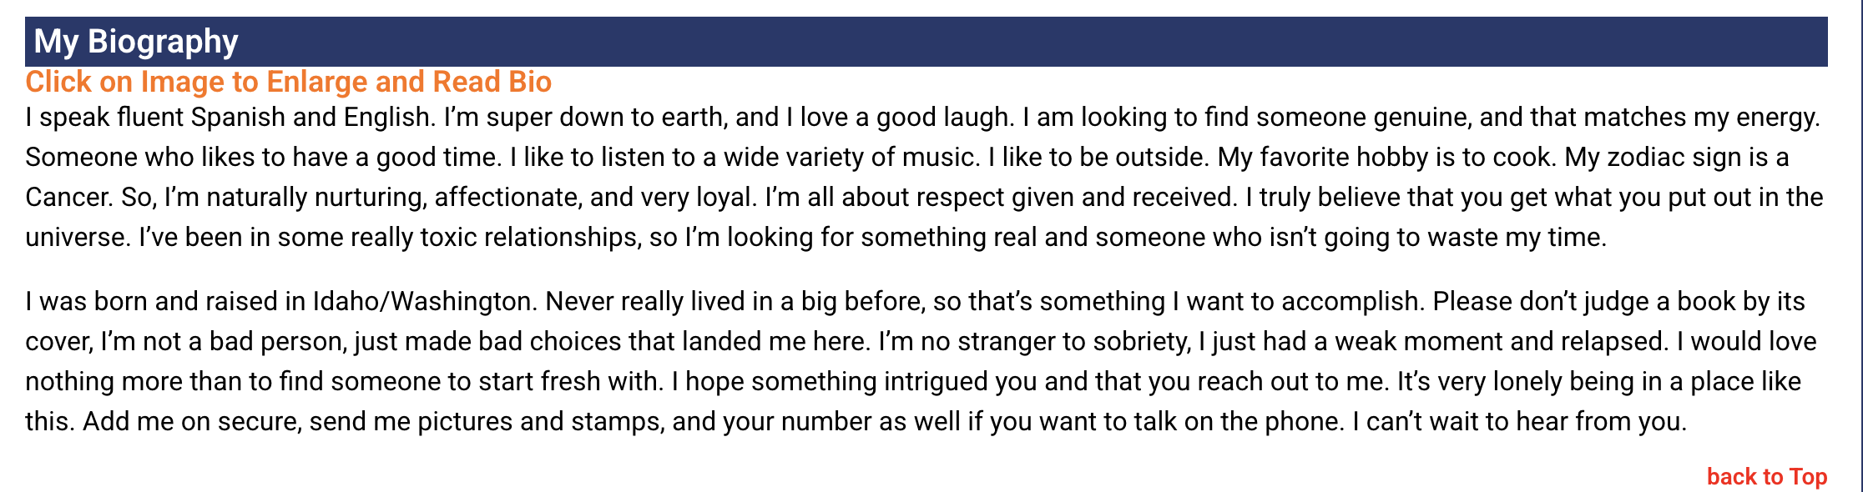Screen dimensions: 1863x492
Task: Click the orange Enlarge and Read Bio heading
Action: [x=289, y=82]
